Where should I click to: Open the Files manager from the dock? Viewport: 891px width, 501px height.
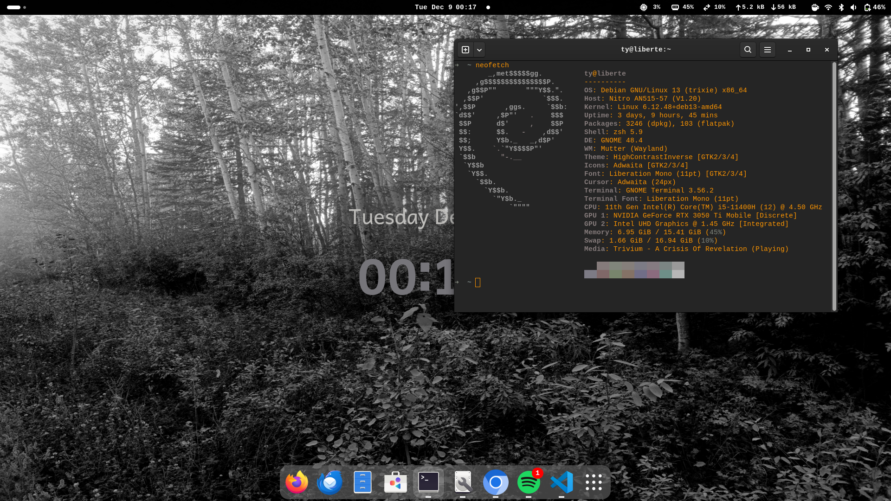pos(362,482)
